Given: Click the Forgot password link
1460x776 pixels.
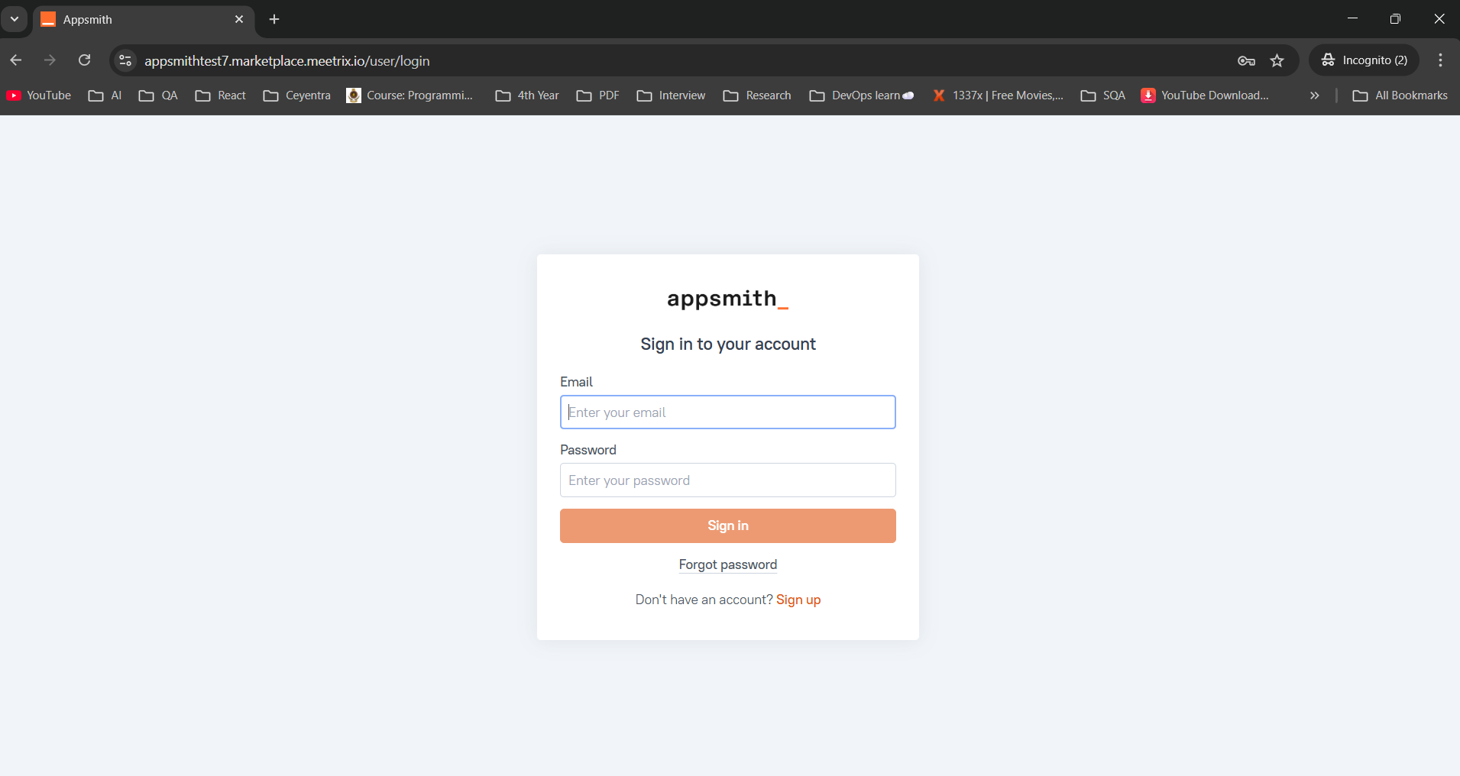Looking at the screenshot, I should 727,564.
